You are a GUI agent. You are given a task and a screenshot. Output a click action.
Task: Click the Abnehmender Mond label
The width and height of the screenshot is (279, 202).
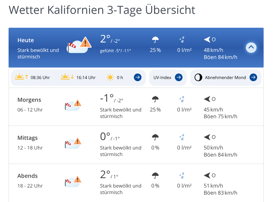[225, 78]
